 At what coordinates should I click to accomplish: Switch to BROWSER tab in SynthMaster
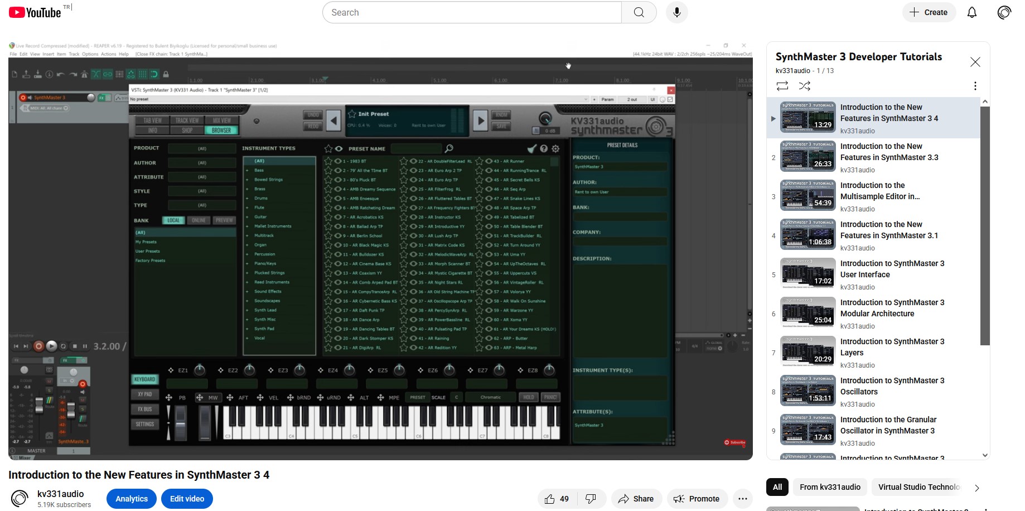coord(221,131)
